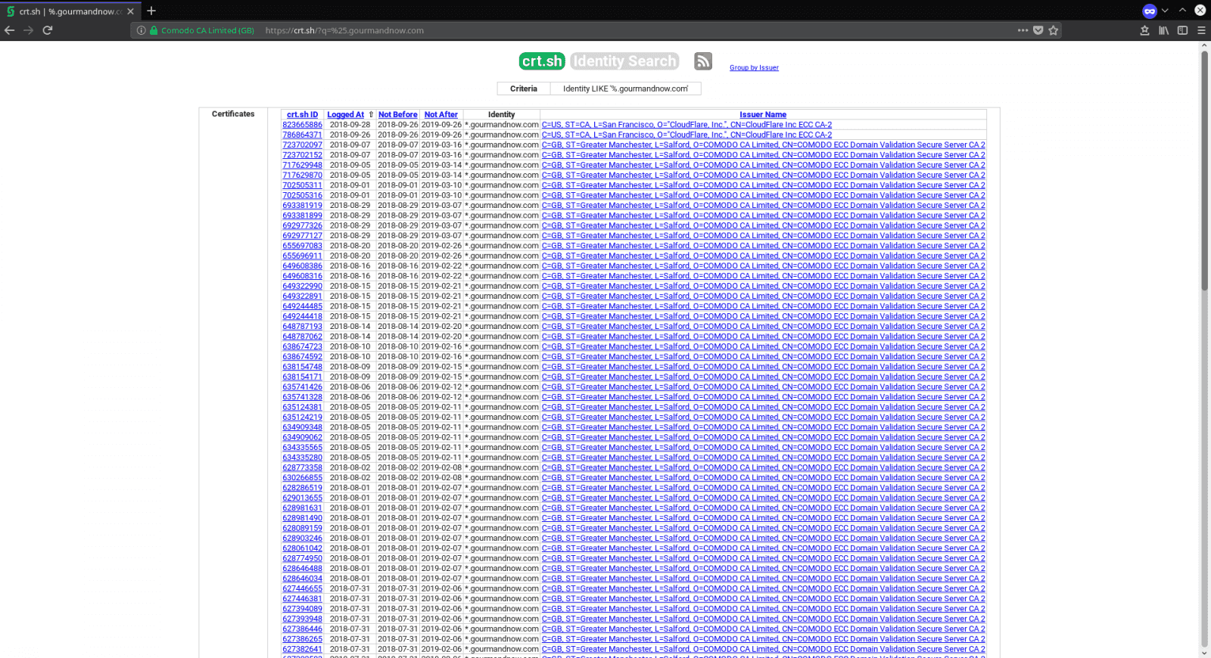The width and height of the screenshot is (1211, 658).
Task: Open certificate ID 655697083
Action: click(302, 246)
